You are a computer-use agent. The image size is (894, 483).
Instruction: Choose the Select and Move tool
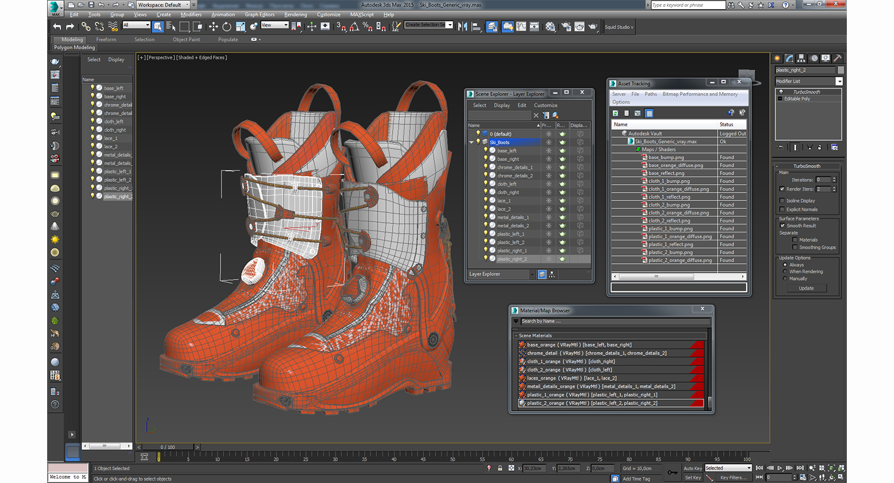click(x=213, y=27)
